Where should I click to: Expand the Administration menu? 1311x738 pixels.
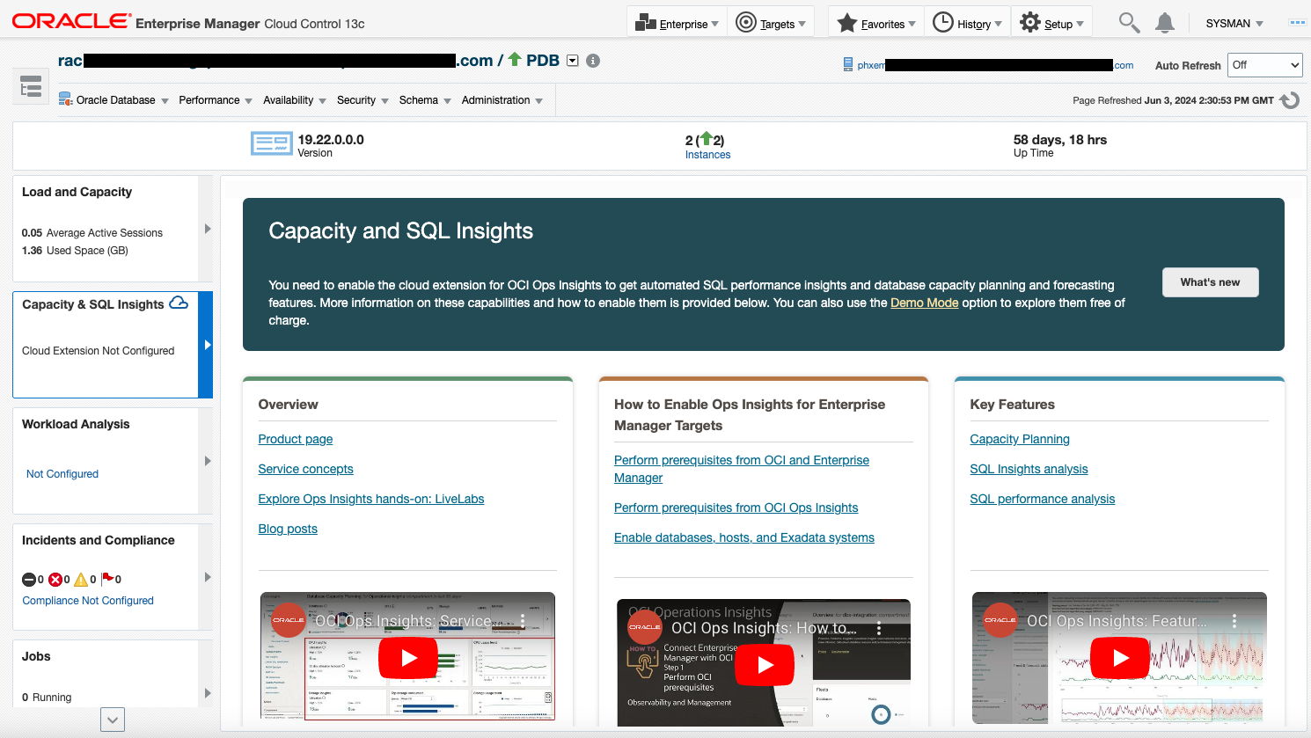502,100
